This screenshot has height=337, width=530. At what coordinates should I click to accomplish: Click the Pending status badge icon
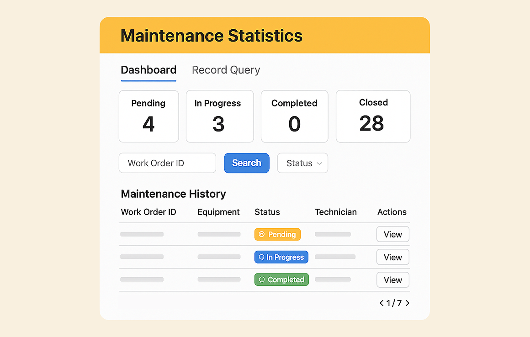pyautogui.click(x=262, y=234)
